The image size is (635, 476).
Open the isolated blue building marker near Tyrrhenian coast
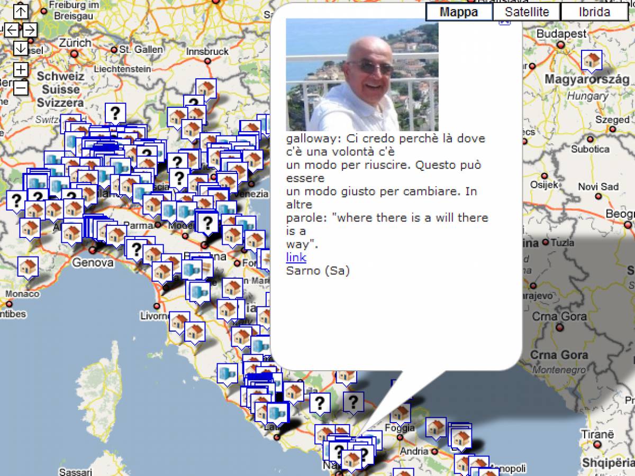coord(227,373)
